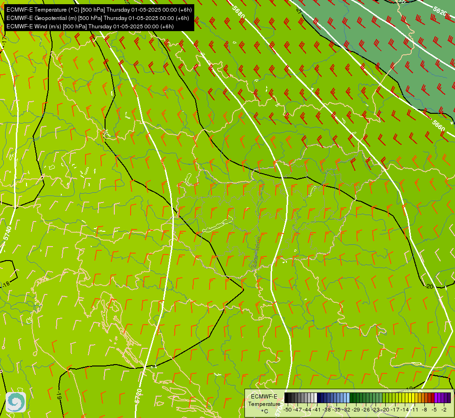Click the -26 value on temperature legend
This screenshot has width=455, height=418.
pyautogui.click(x=366, y=410)
